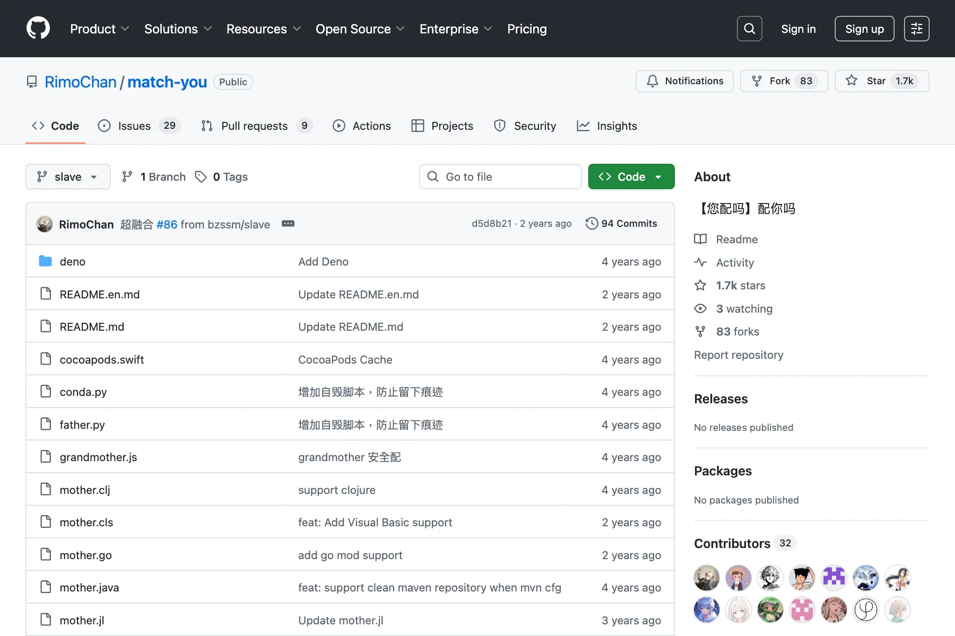Open the search magnifier button
This screenshot has width=955, height=636.
(x=749, y=29)
